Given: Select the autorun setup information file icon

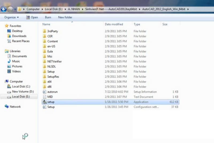Looking at the screenshot, I should (x=44, y=92).
